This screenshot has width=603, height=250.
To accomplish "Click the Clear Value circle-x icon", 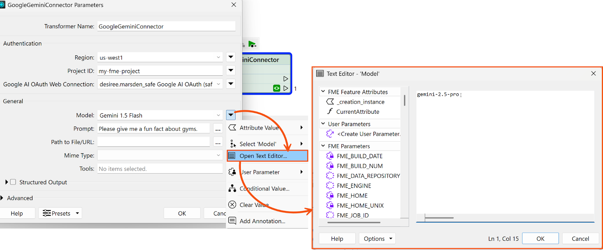I will tap(233, 205).
